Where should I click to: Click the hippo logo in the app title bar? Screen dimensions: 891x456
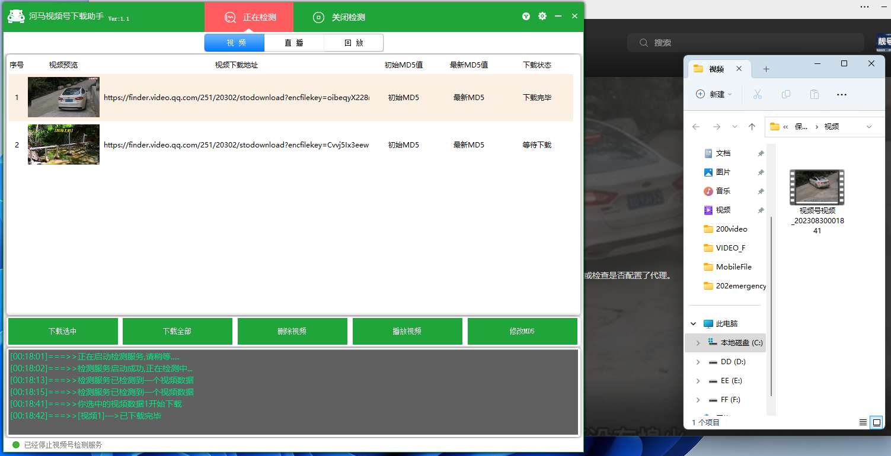pos(16,16)
